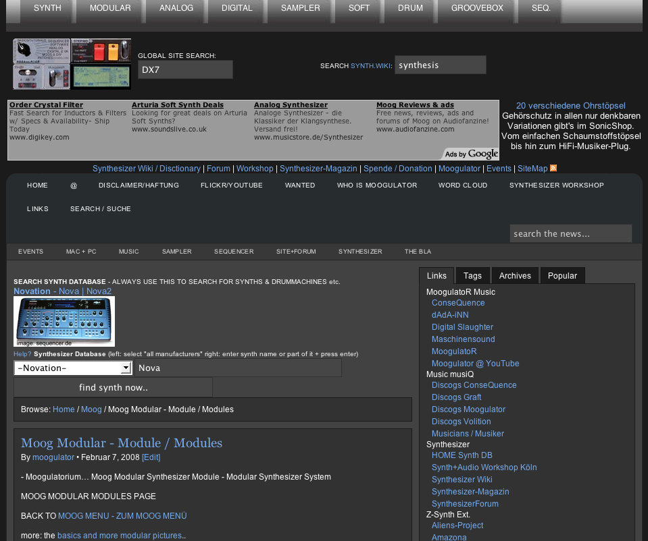The height and width of the screenshot is (541, 648).
Task: Open 'MOOG MENU - ZUM MOOG MENÜ' link
Action: tap(122, 516)
